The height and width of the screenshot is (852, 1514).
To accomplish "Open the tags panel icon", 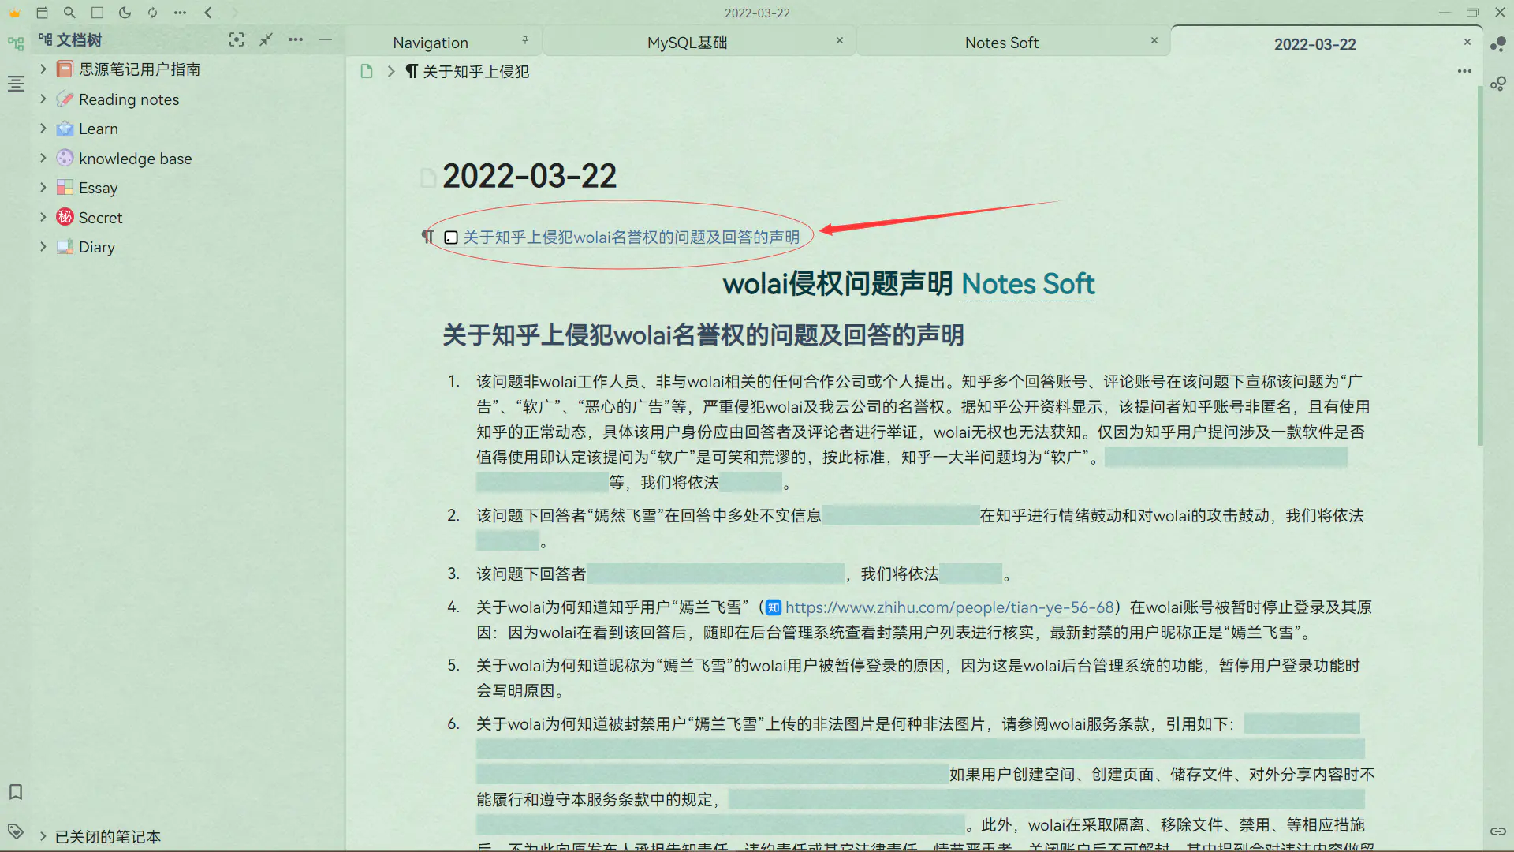I will pyautogui.click(x=16, y=831).
